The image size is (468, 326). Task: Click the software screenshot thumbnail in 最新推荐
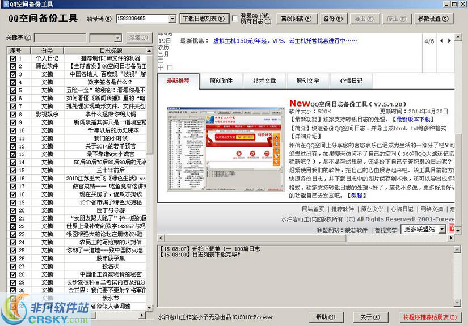point(225,150)
